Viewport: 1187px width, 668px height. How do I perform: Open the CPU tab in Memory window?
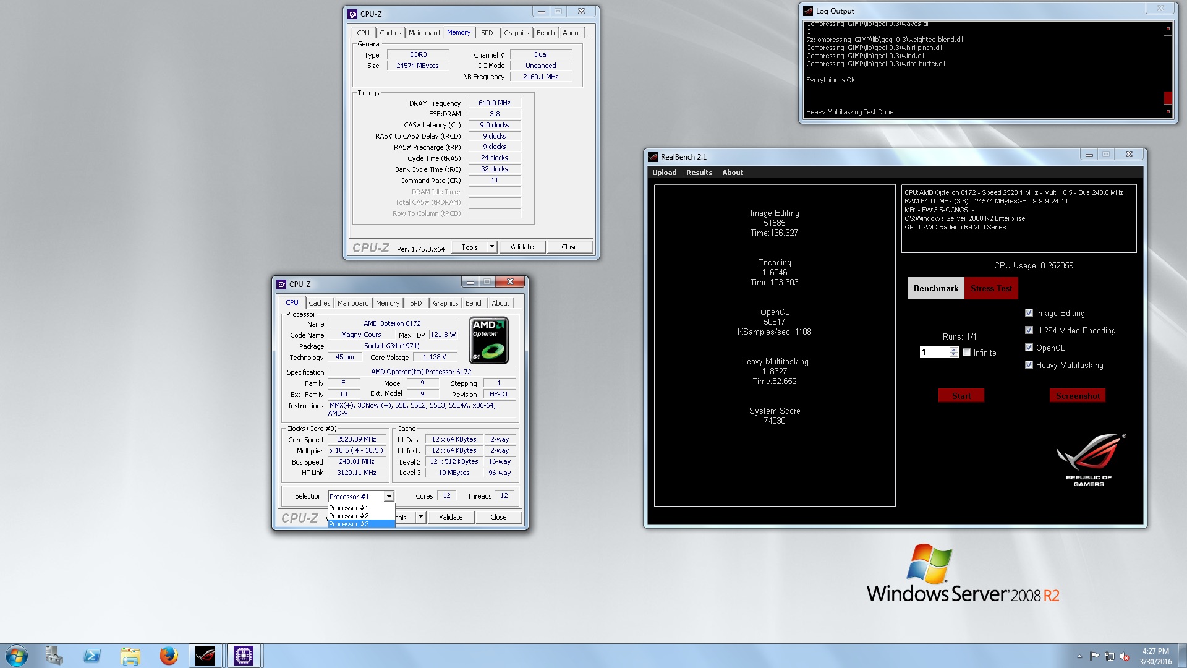point(363,33)
